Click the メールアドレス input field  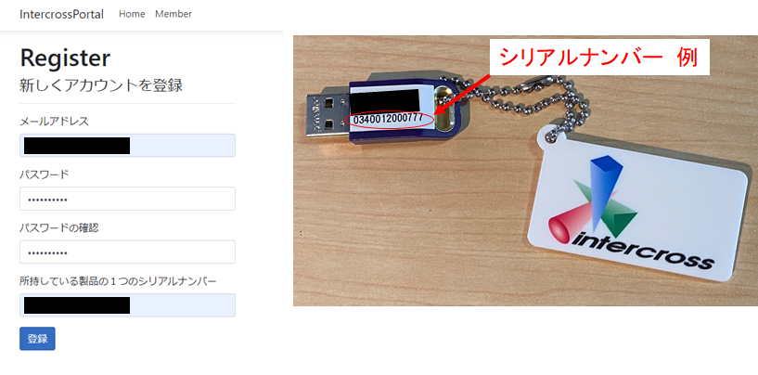pos(128,146)
